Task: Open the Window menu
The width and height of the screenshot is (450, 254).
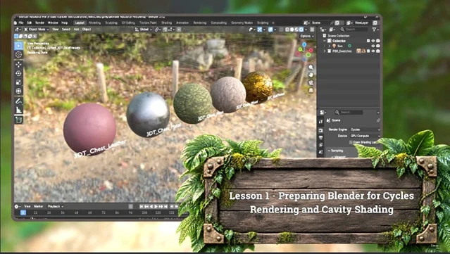Action: tap(53, 23)
